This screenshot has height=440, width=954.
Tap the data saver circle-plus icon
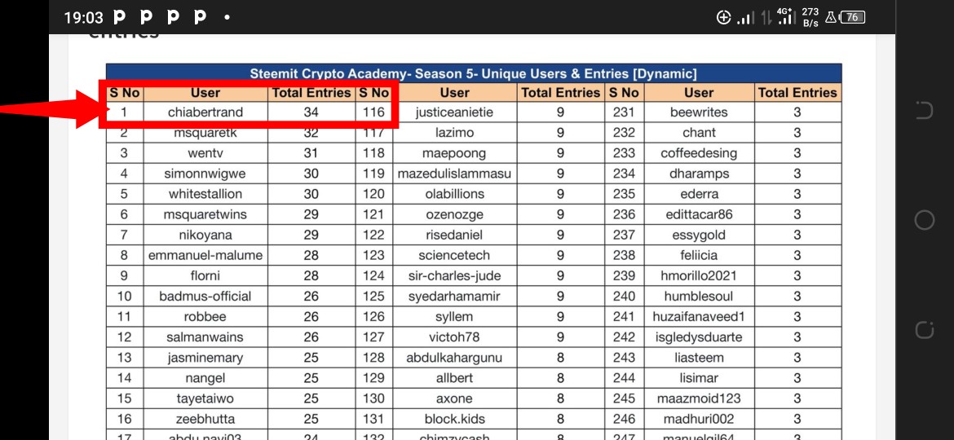723,18
